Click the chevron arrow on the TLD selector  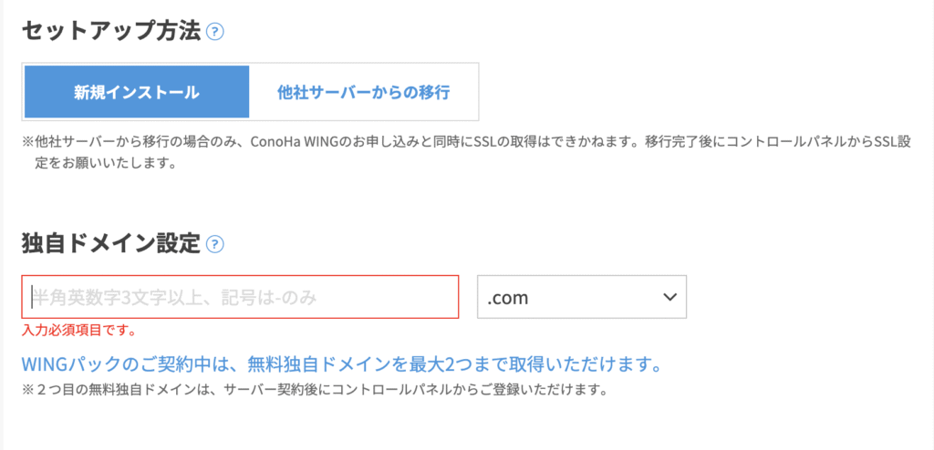(669, 297)
